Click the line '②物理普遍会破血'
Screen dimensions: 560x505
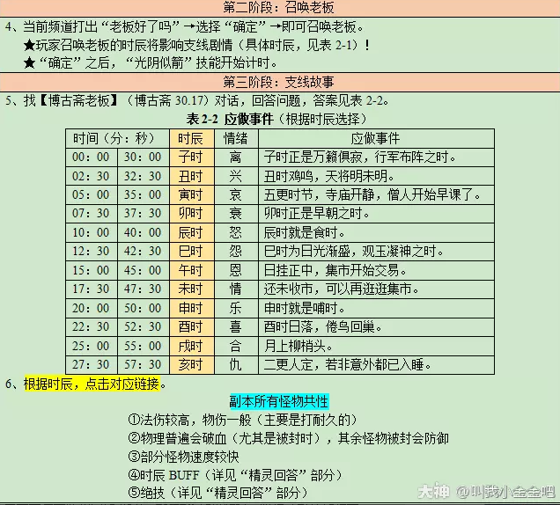tap(288, 438)
